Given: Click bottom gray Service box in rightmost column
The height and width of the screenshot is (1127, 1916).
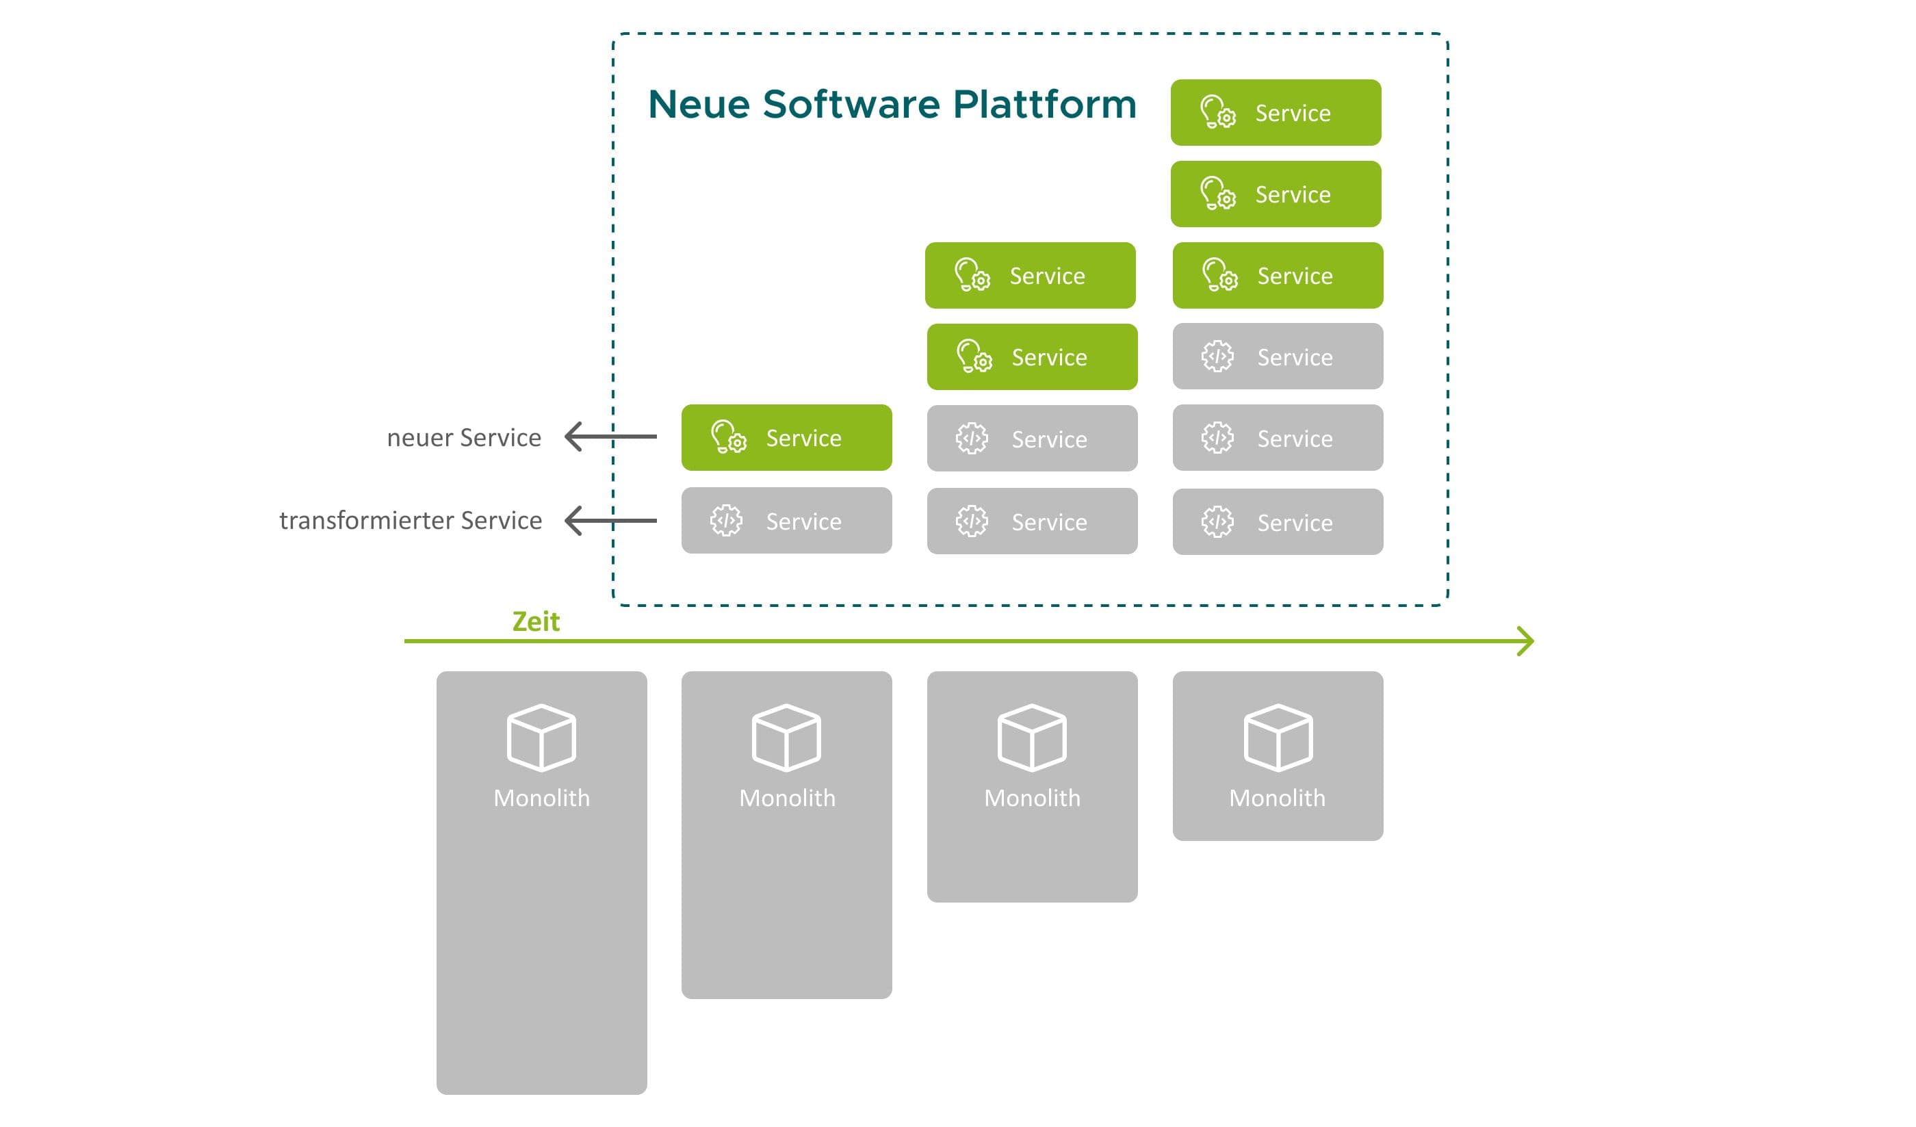Looking at the screenshot, I should tap(1278, 521).
